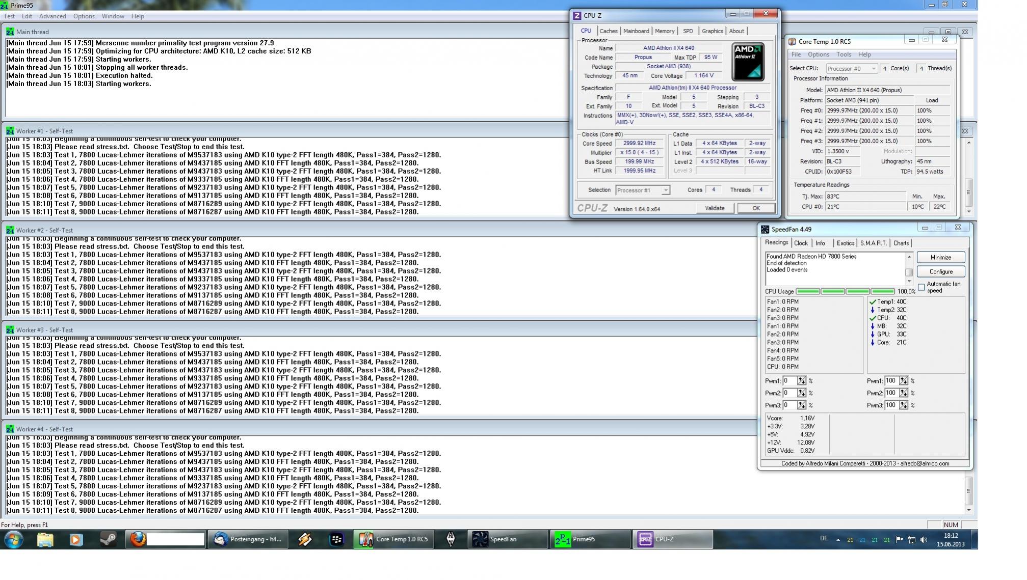1027x580 pixels.
Task: Open the Thunderbird Posteingang taskbar item
Action: point(248,539)
